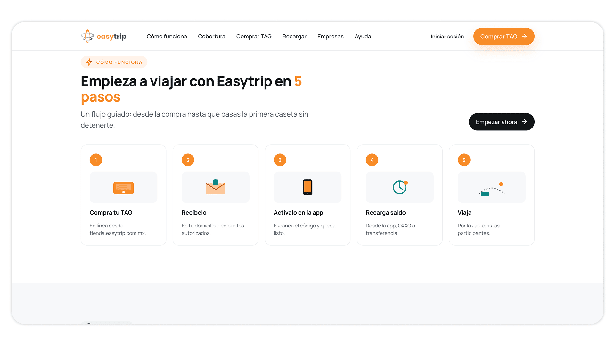Click the route arc icon in Viaja card
615x346 pixels.
click(x=492, y=189)
